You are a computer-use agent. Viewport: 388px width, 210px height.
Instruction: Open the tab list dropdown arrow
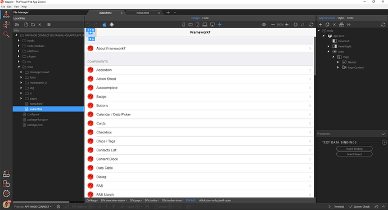point(175,12)
